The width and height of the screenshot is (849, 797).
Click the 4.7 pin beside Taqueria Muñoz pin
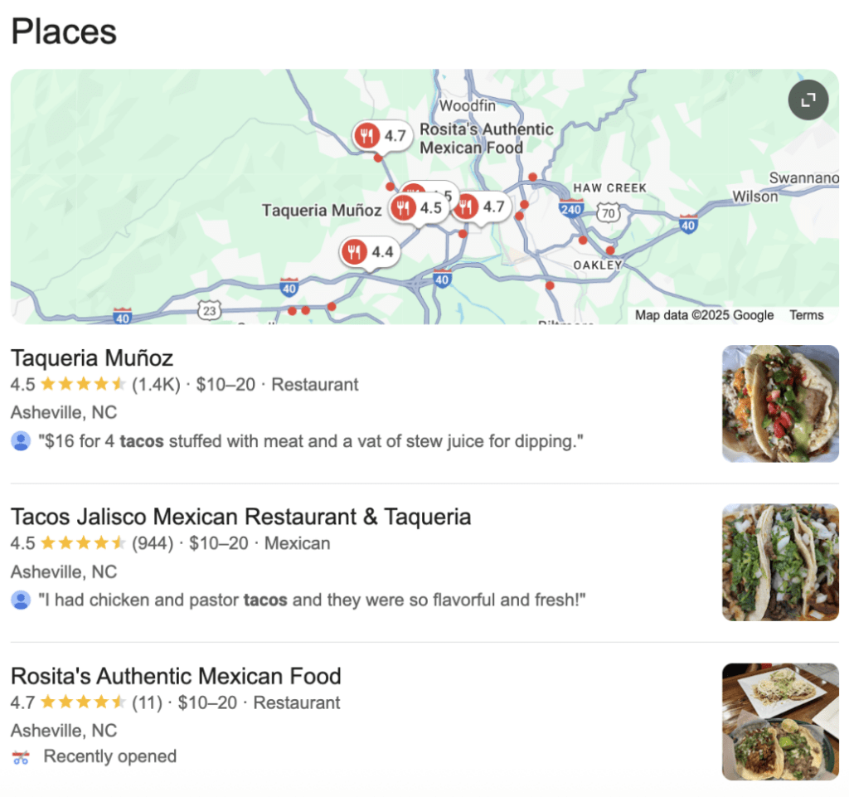pyautogui.click(x=481, y=207)
